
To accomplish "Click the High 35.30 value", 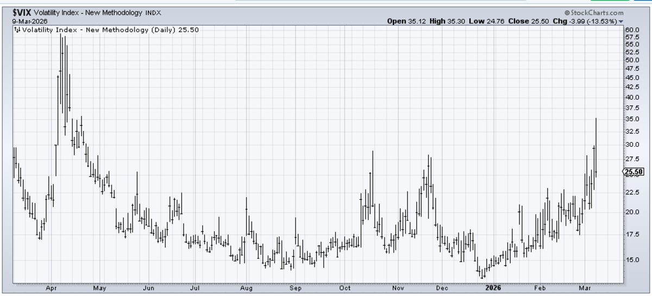I will pyautogui.click(x=447, y=21).
